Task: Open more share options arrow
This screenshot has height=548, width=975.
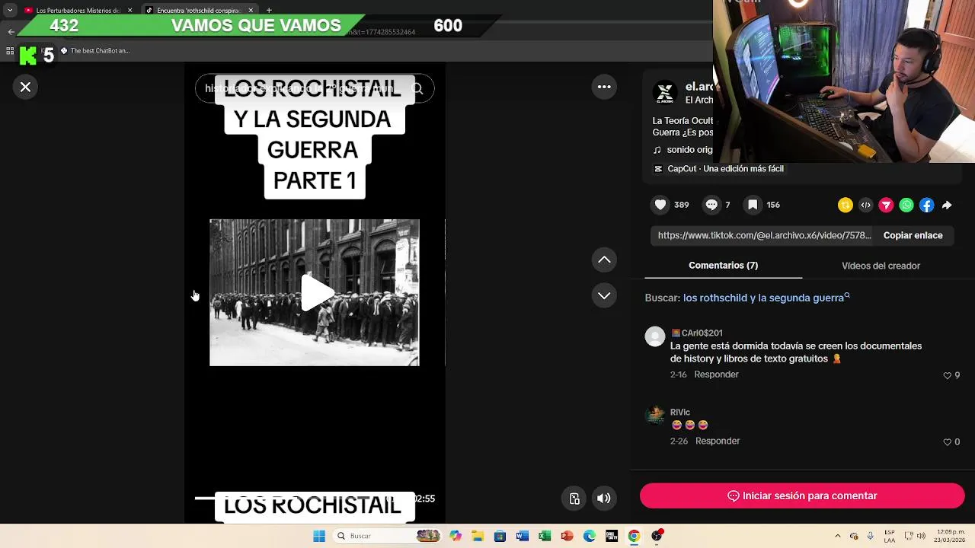Action: (947, 205)
